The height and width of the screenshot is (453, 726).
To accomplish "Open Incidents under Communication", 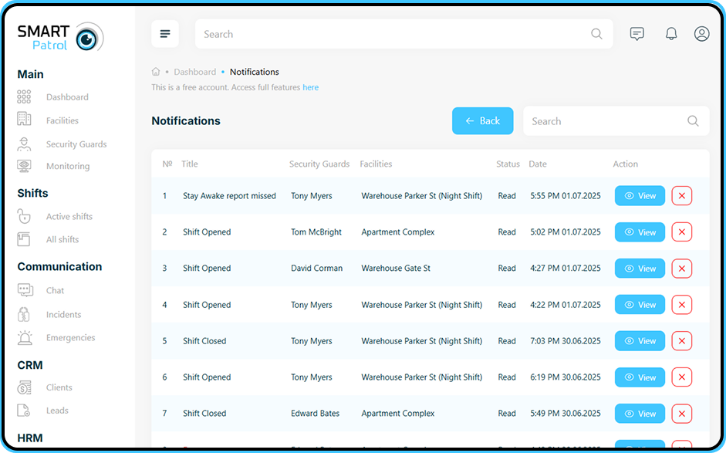I will [63, 315].
